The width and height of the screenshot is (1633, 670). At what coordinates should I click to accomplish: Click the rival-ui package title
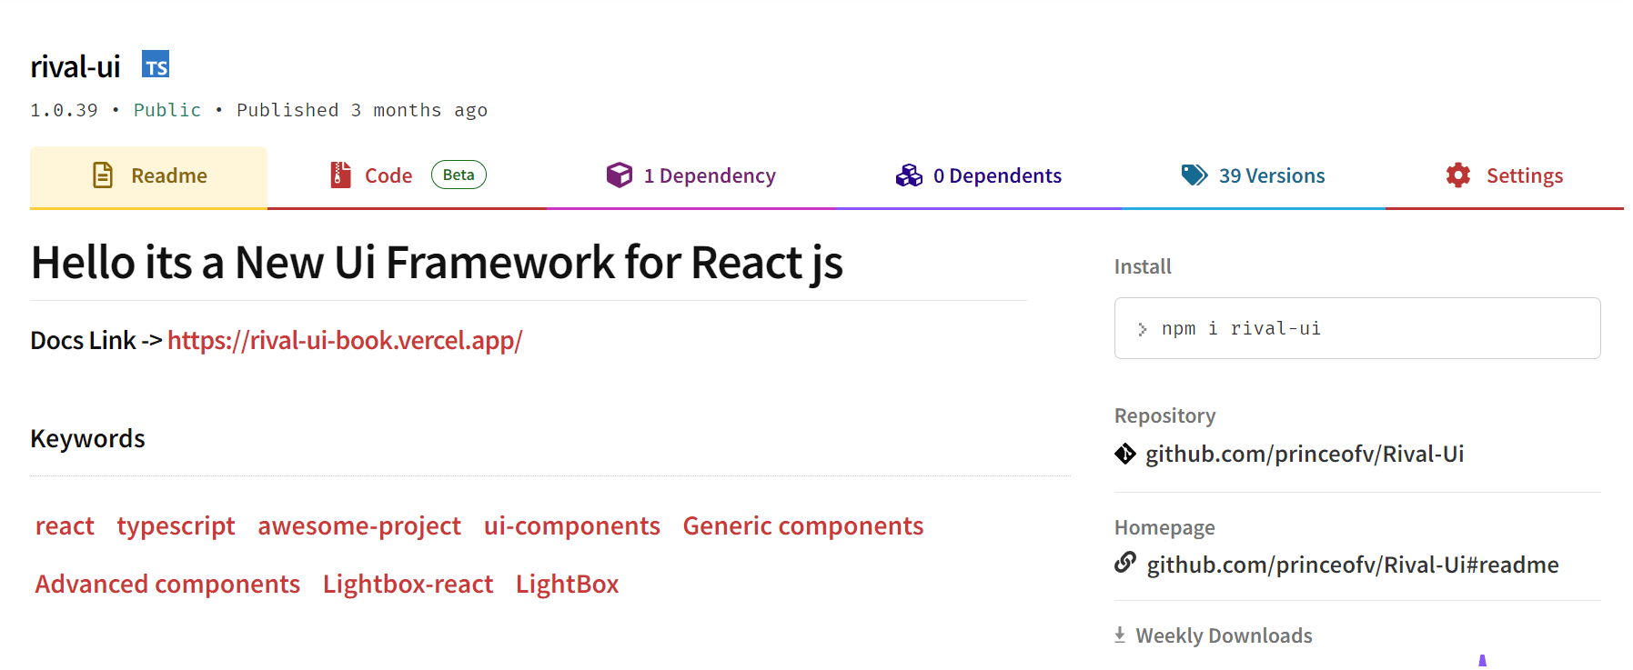(76, 66)
